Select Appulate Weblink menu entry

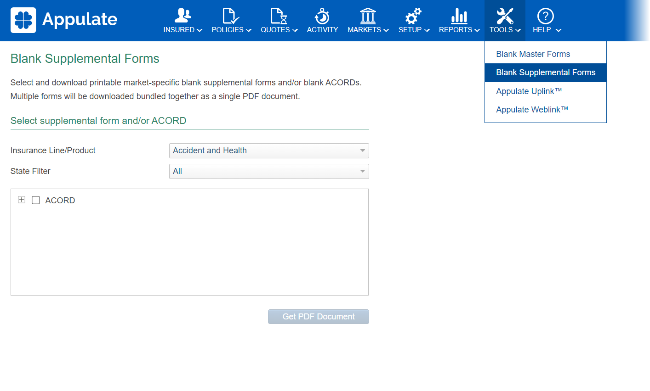[532, 110]
